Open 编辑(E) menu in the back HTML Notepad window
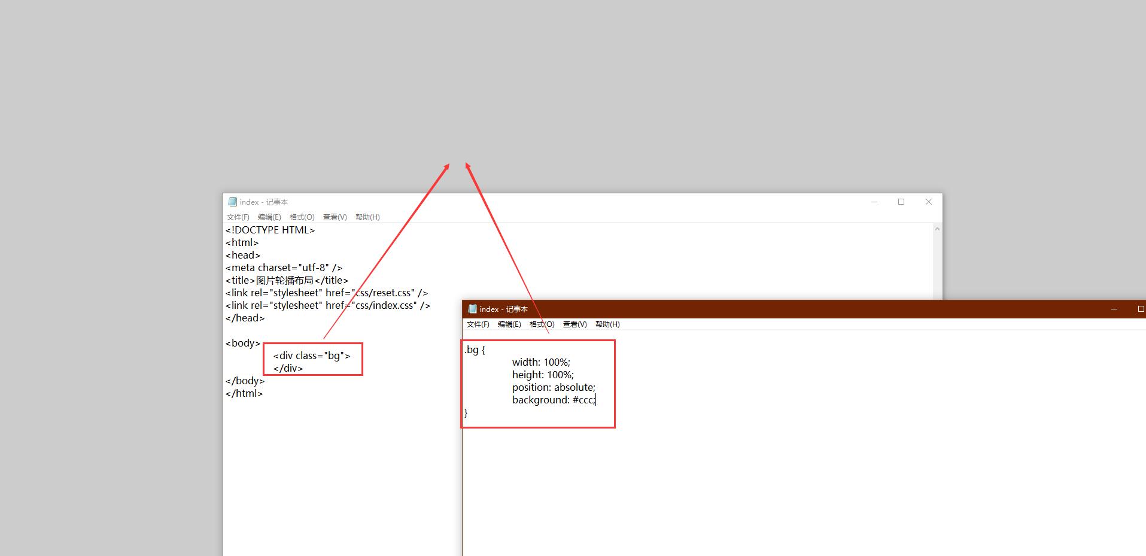The width and height of the screenshot is (1146, 556). [x=269, y=217]
